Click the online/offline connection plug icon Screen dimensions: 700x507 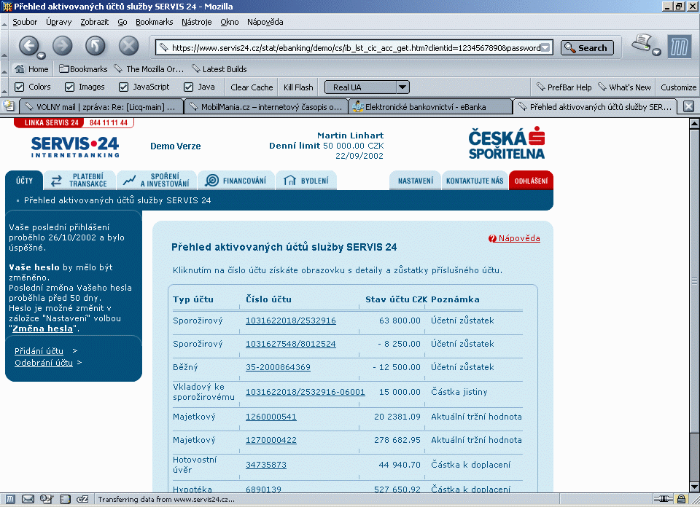point(663,499)
